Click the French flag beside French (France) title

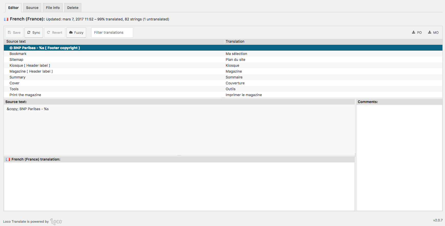point(6,19)
